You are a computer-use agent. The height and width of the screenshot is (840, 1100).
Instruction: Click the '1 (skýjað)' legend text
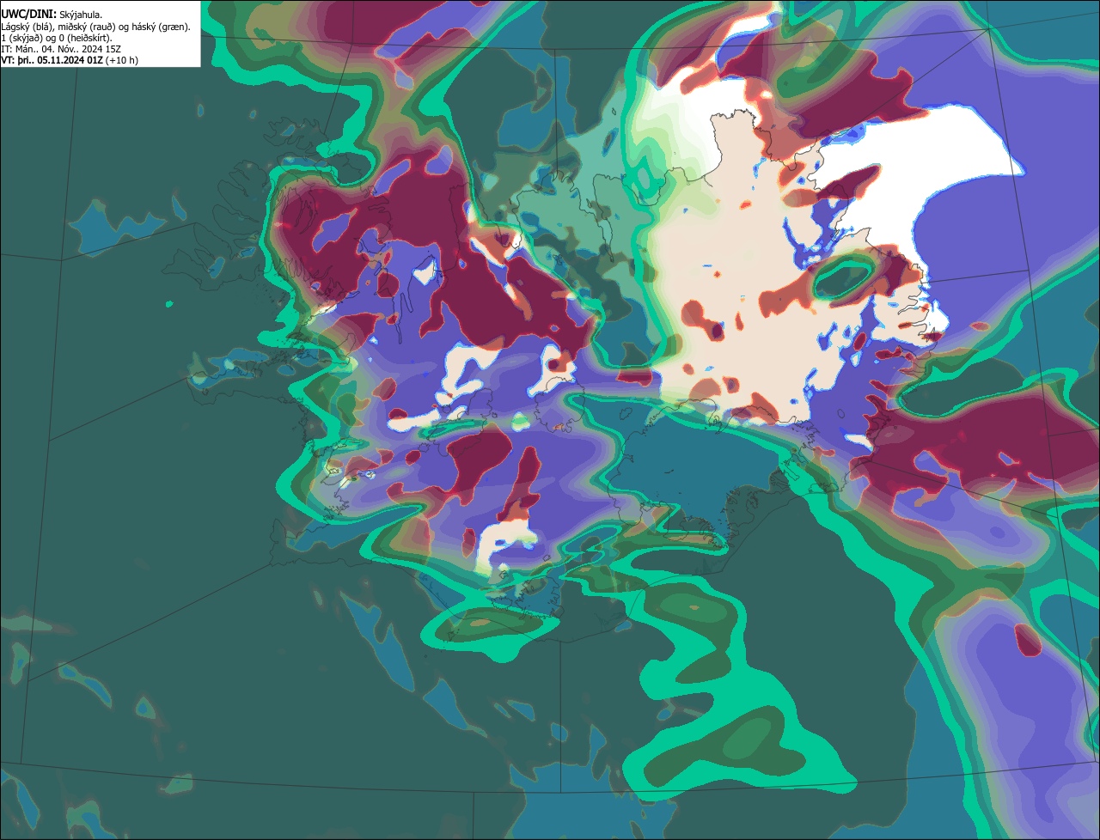tap(21, 39)
